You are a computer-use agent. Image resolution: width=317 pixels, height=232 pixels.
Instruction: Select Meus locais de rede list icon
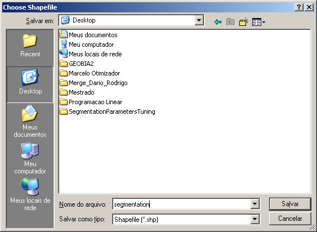tap(64, 54)
